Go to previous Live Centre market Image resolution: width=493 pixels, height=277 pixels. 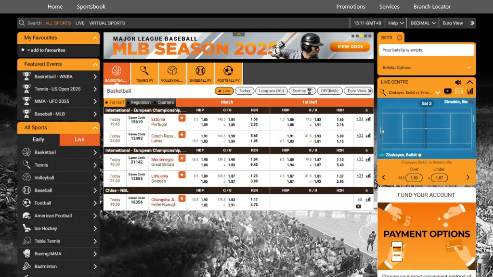(x=384, y=177)
